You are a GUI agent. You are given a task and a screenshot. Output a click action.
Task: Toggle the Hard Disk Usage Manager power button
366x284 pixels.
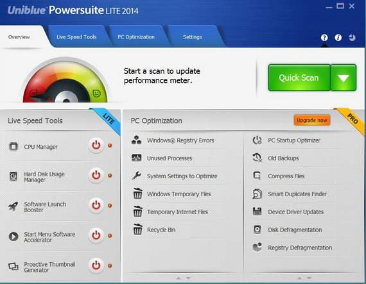(x=96, y=175)
